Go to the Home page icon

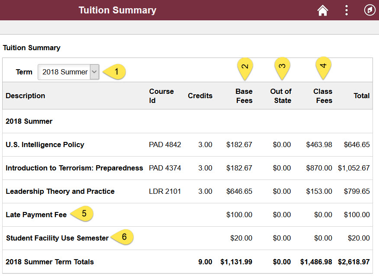323,10
